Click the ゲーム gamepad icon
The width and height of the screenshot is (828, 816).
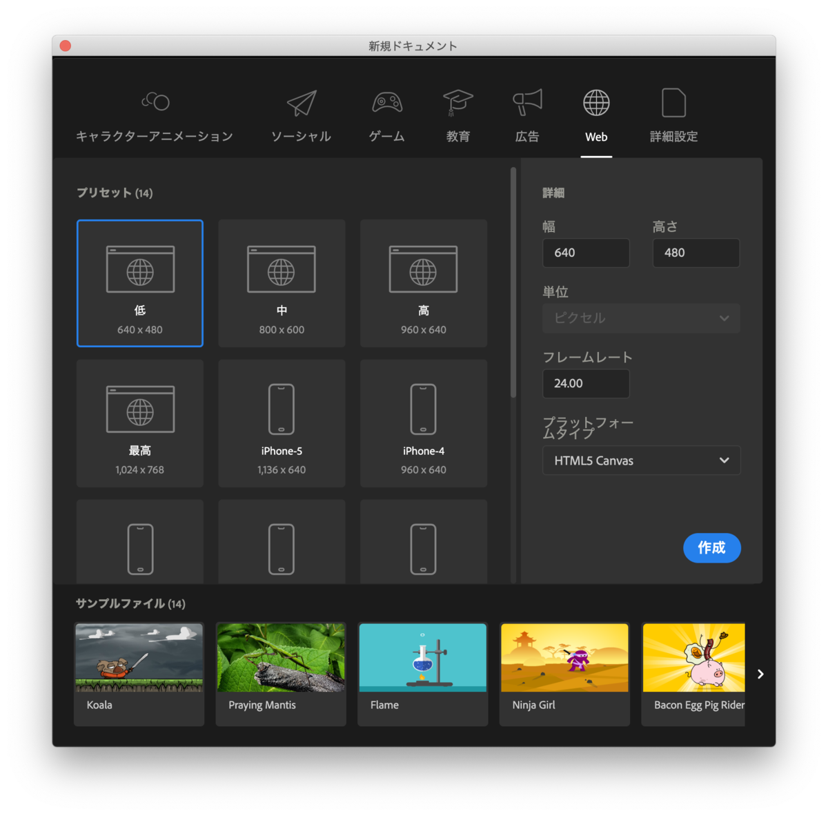pyautogui.click(x=387, y=102)
